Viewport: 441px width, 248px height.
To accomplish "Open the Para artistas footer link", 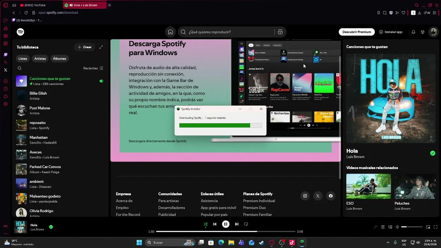I will [x=168, y=201].
